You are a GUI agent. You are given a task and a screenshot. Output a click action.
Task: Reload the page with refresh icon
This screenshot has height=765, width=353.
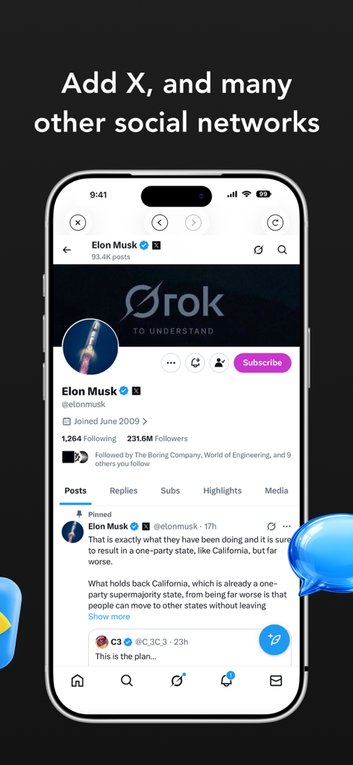[275, 223]
